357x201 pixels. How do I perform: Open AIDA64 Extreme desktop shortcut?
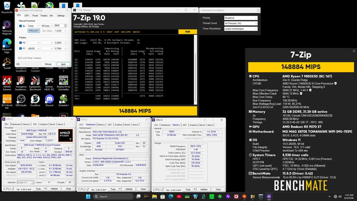point(7,83)
